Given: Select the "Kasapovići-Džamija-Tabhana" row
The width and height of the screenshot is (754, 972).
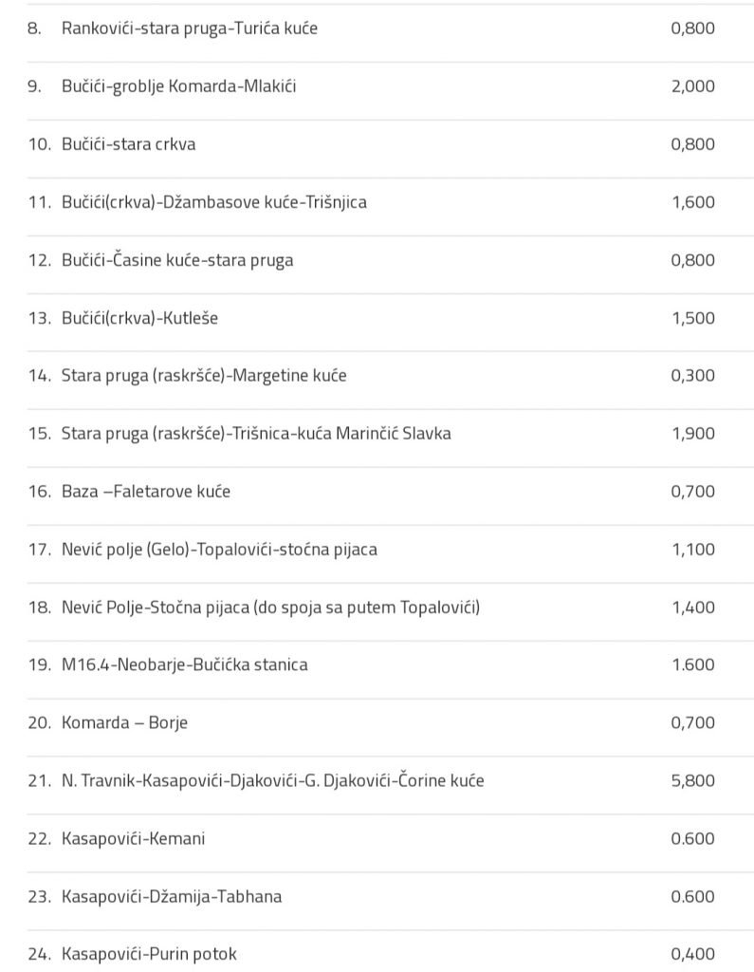Looking at the screenshot, I should 172,897.
